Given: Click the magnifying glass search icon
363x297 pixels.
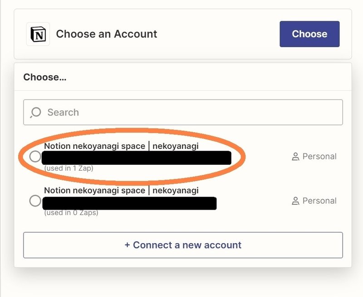Looking at the screenshot, I should (x=35, y=112).
